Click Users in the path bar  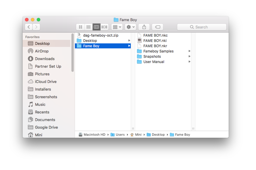tap(118, 135)
